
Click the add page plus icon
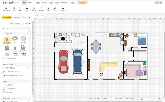point(42,16)
